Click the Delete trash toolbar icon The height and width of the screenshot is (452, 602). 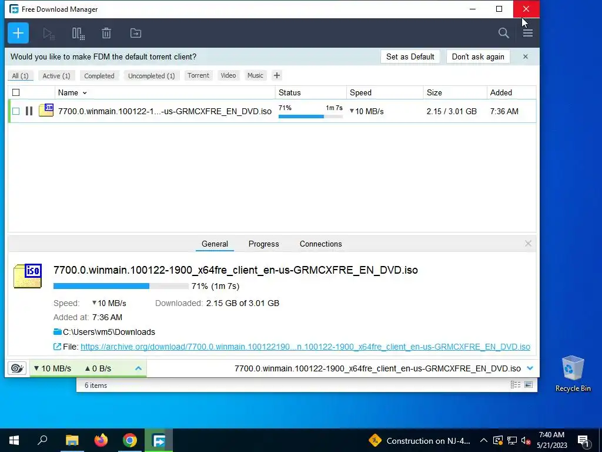pos(106,34)
